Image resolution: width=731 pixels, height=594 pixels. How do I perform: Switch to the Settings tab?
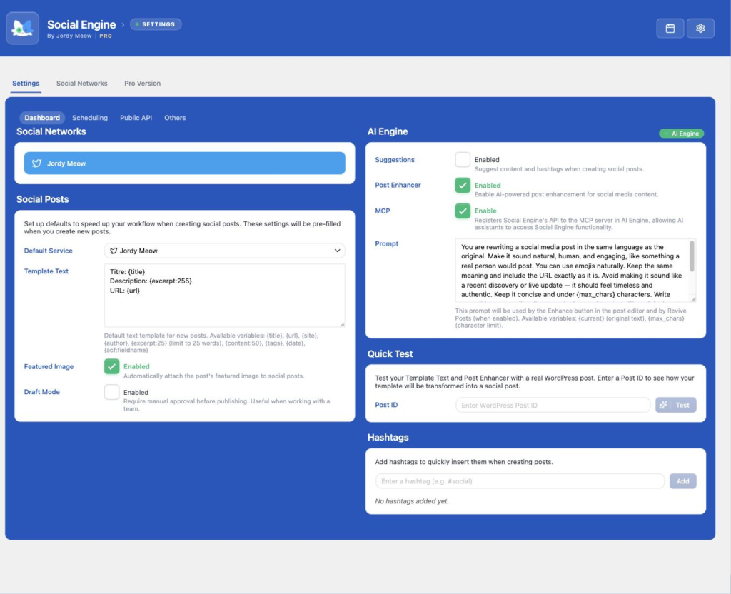coord(26,83)
